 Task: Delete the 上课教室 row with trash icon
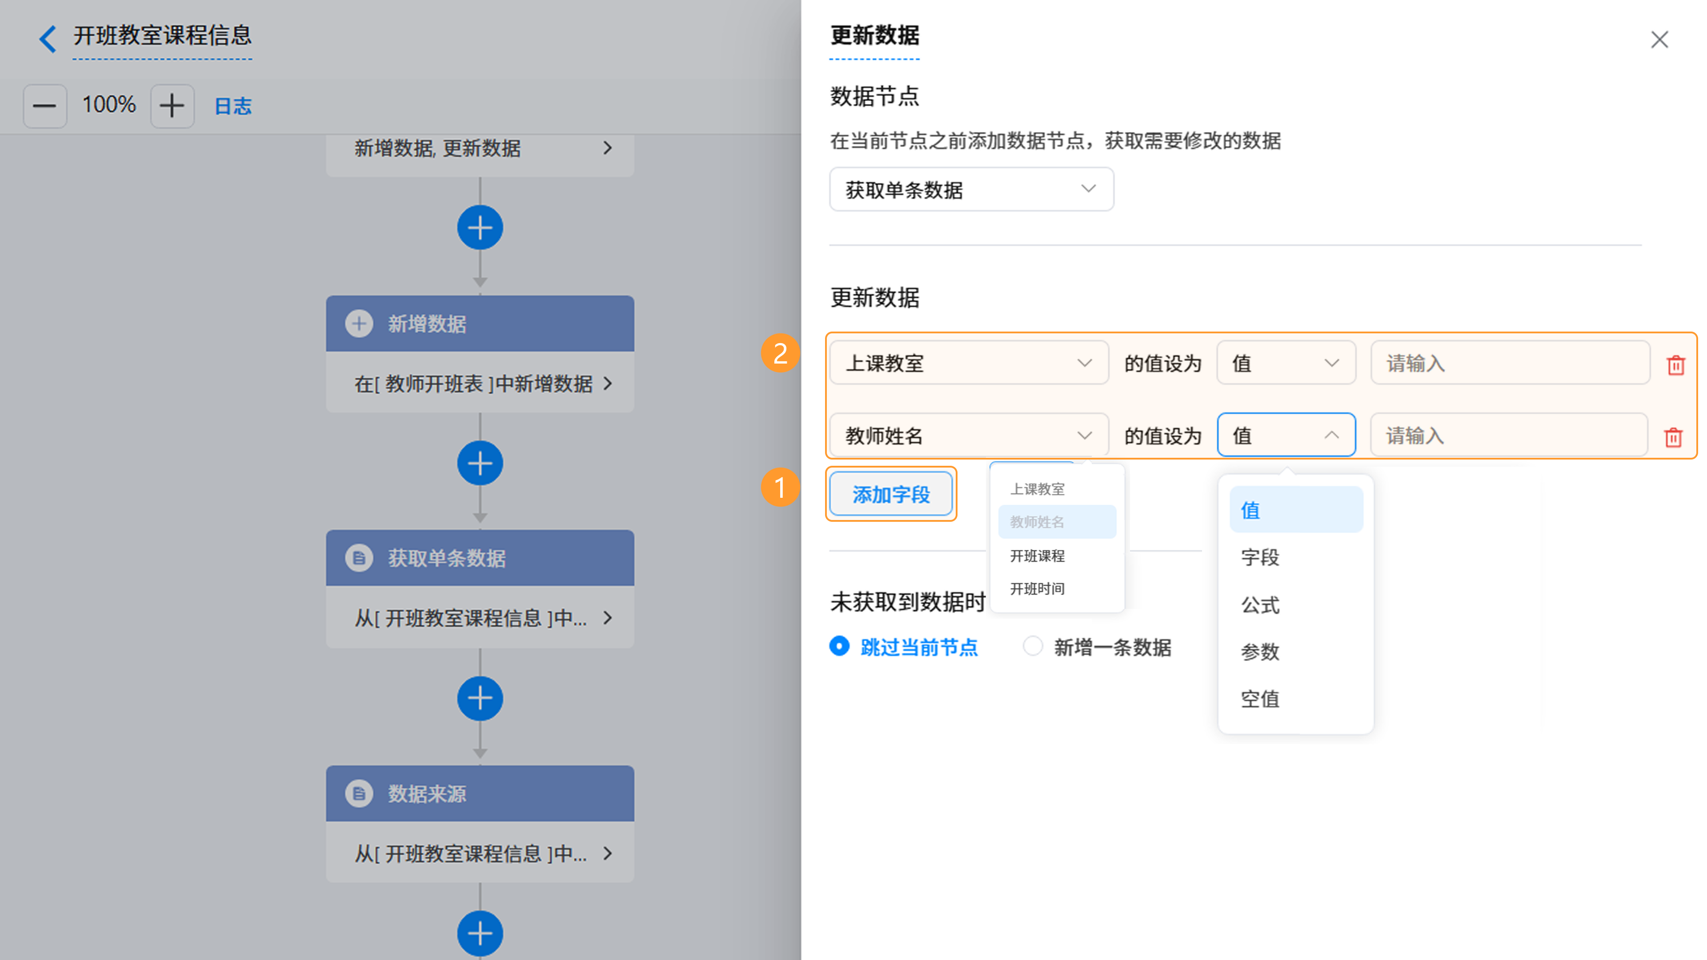tap(1676, 365)
